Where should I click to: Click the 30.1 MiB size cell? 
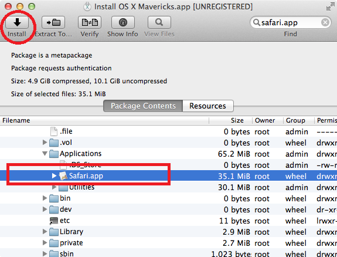[234, 188]
